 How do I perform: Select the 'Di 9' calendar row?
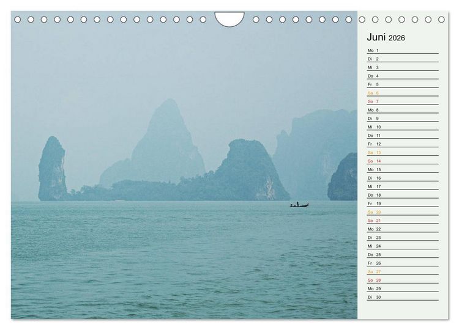pyautogui.click(x=403, y=119)
